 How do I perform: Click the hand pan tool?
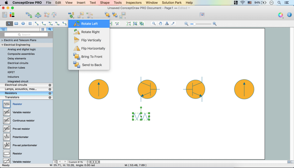(x=160, y=24)
